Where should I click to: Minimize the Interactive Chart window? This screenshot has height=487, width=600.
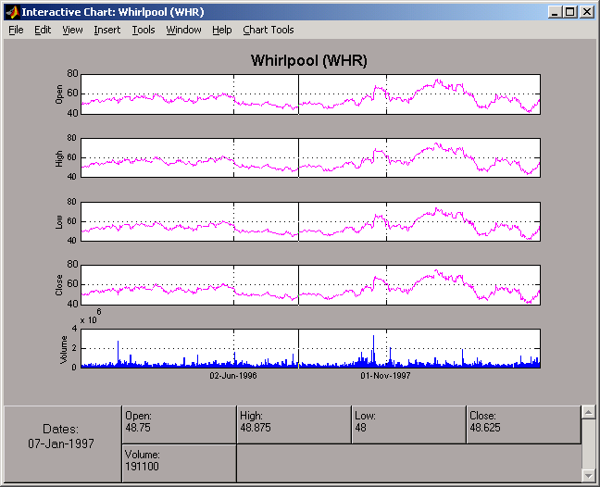tap(555, 12)
